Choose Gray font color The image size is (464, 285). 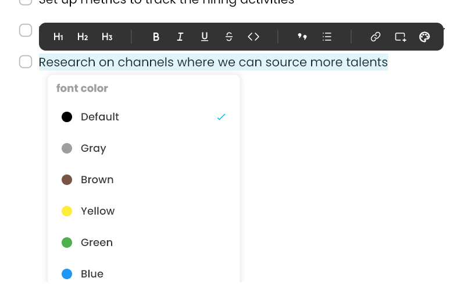(144, 148)
